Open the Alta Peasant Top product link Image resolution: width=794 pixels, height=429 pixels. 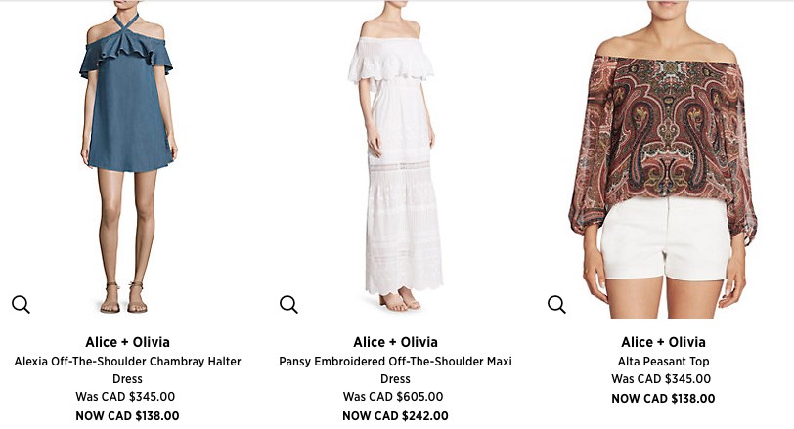tap(663, 362)
